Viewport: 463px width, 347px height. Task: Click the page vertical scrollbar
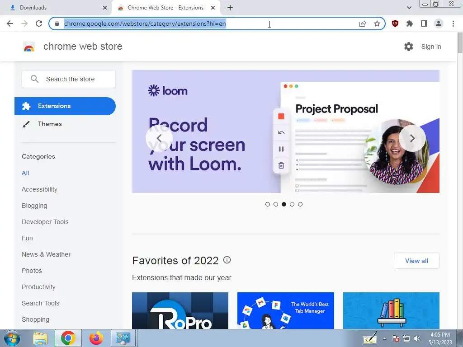(x=460, y=43)
